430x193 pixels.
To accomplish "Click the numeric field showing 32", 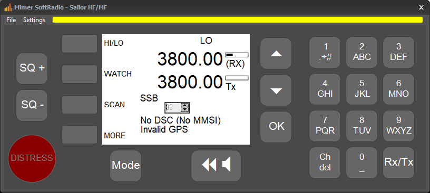I will pyautogui.click(x=173, y=108).
